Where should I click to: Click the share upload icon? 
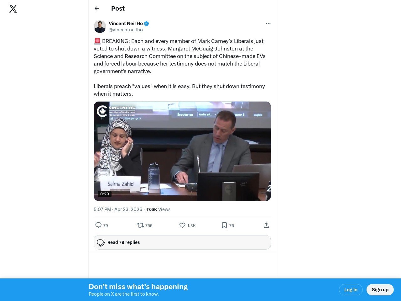pos(266,225)
